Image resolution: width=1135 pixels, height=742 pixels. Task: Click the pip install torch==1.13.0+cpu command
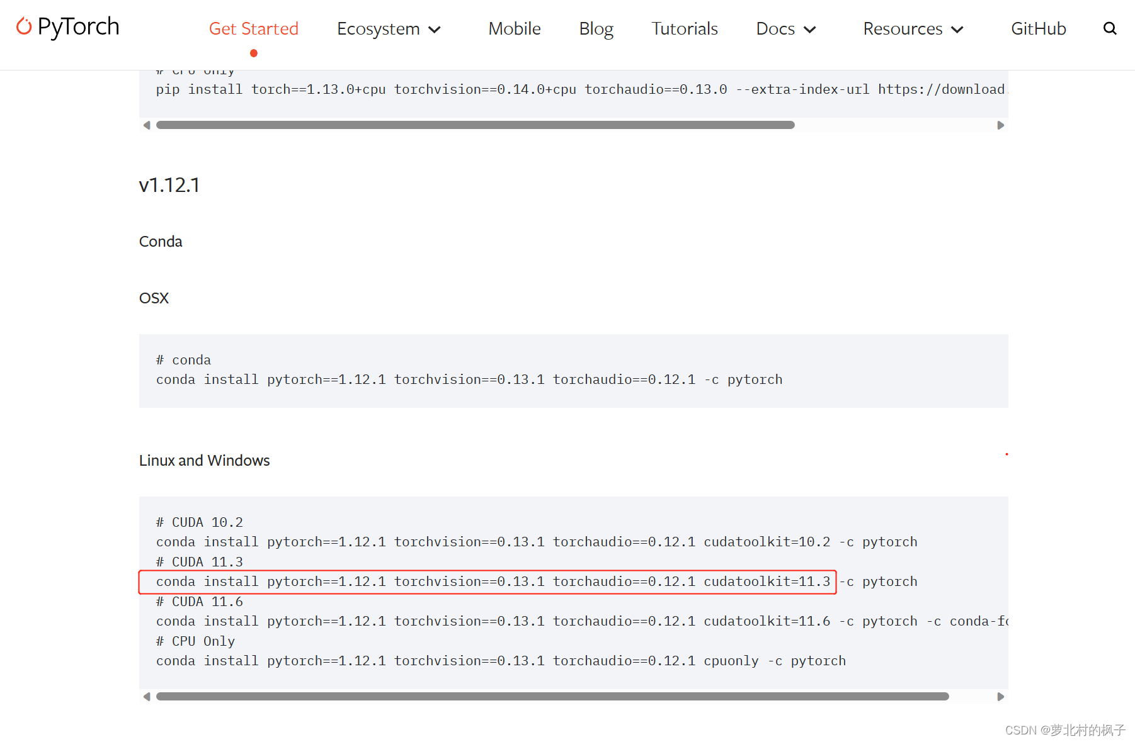[x=582, y=89]
